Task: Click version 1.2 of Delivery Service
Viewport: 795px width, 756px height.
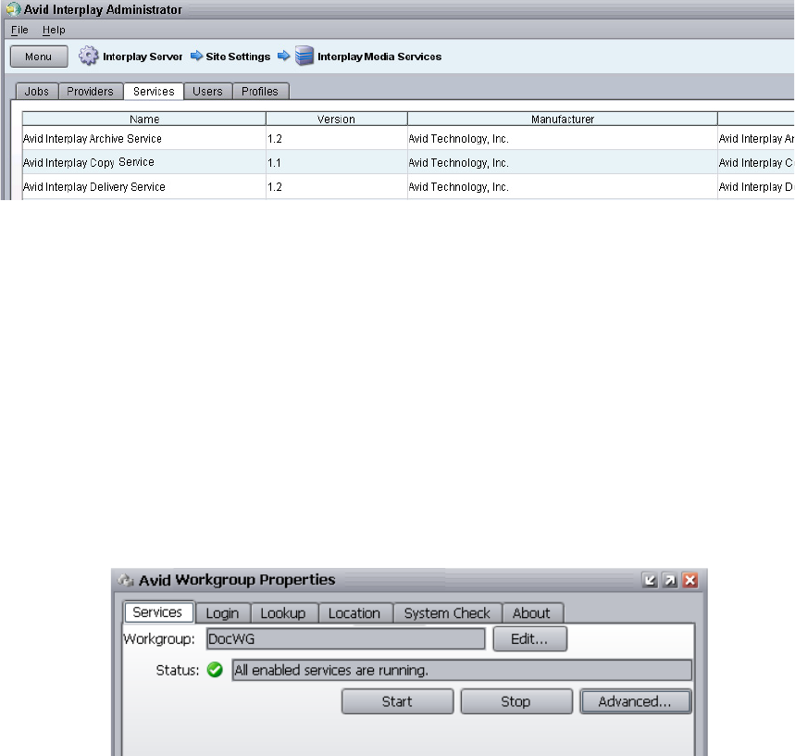Action: click(275, 187)
